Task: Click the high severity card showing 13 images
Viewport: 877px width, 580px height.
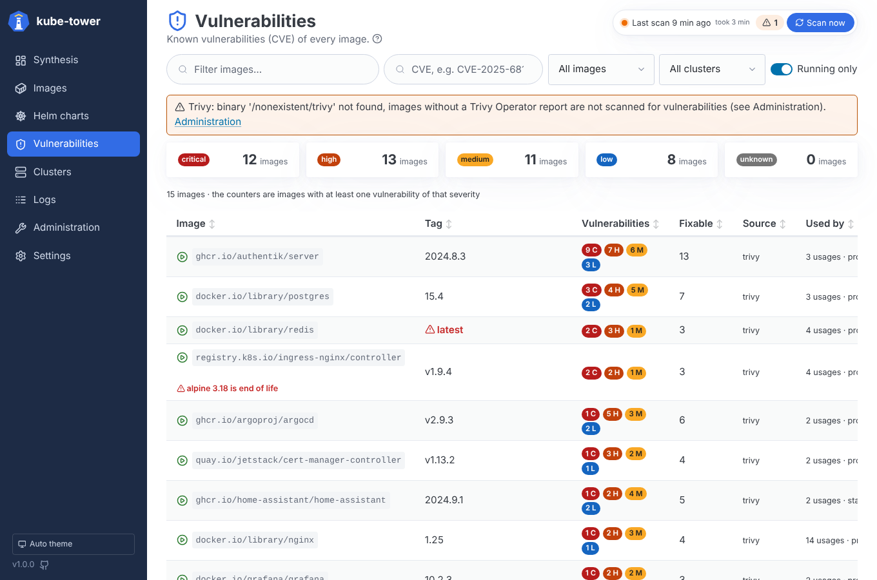Action: point(372,160)
